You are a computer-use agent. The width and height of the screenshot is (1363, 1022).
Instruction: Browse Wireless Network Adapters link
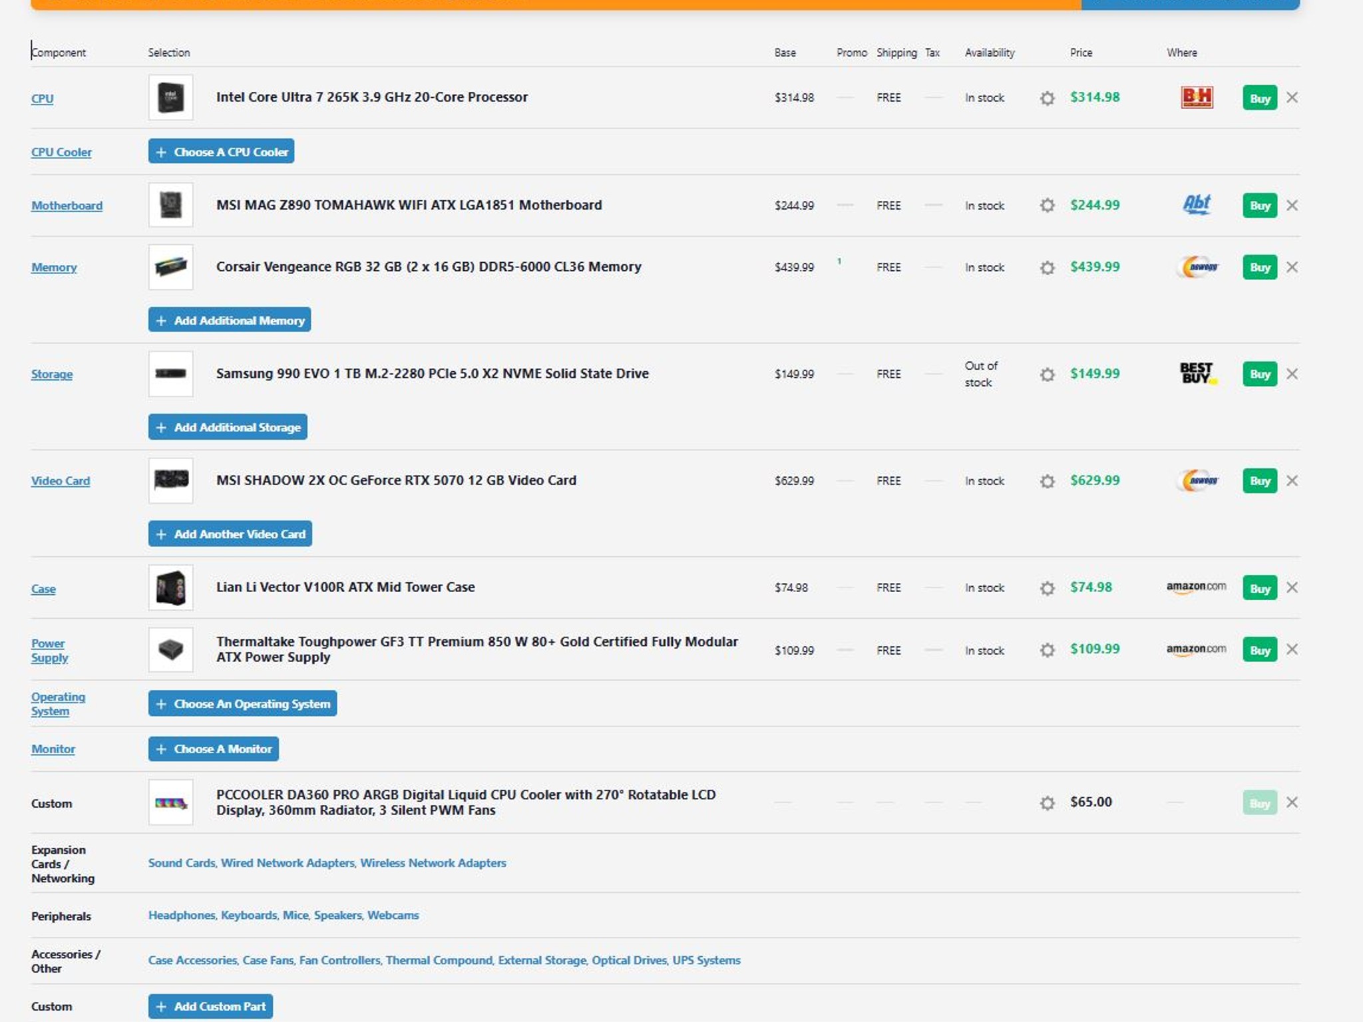click(433, 863)
